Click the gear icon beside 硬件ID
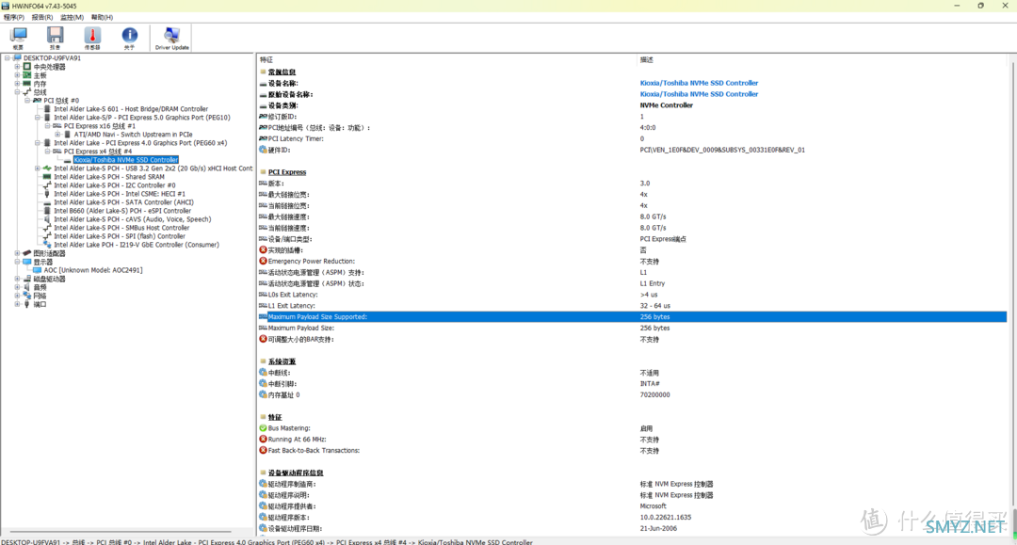The image size is (1017, 545). tap(263, 149)
